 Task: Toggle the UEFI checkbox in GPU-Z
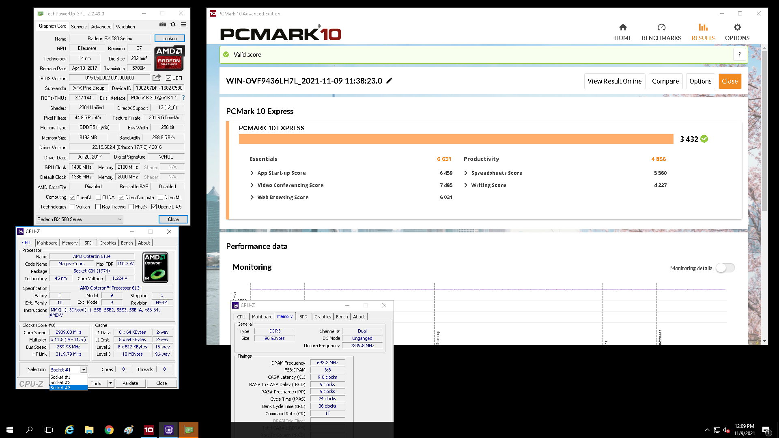coord(168,78)
